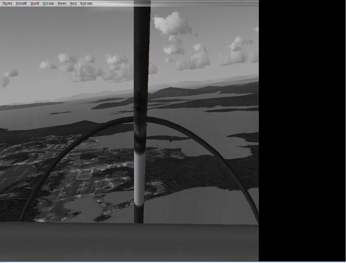Viewport: 346px width, 263px height.
Task: Click the large cloud at the top right
Action: pyautogui.click(x=172, y=24)
